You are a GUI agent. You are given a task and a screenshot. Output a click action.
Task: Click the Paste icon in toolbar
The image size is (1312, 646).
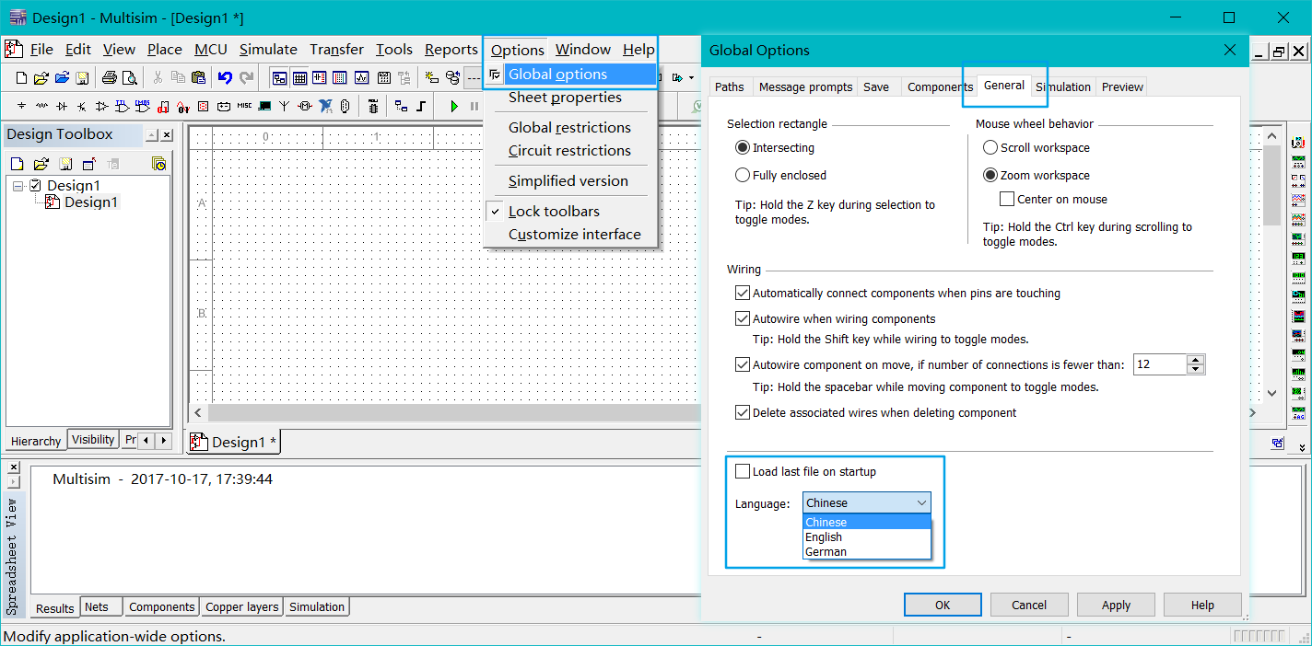pos(198,77)
